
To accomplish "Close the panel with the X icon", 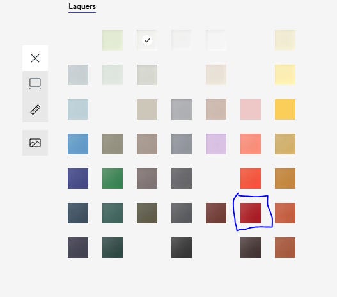I will (x=35, y=58).
